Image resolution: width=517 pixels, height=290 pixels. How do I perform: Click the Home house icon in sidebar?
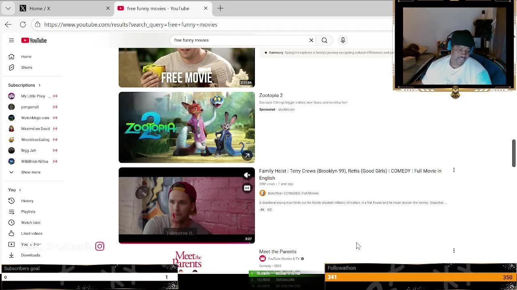(11, 56)
